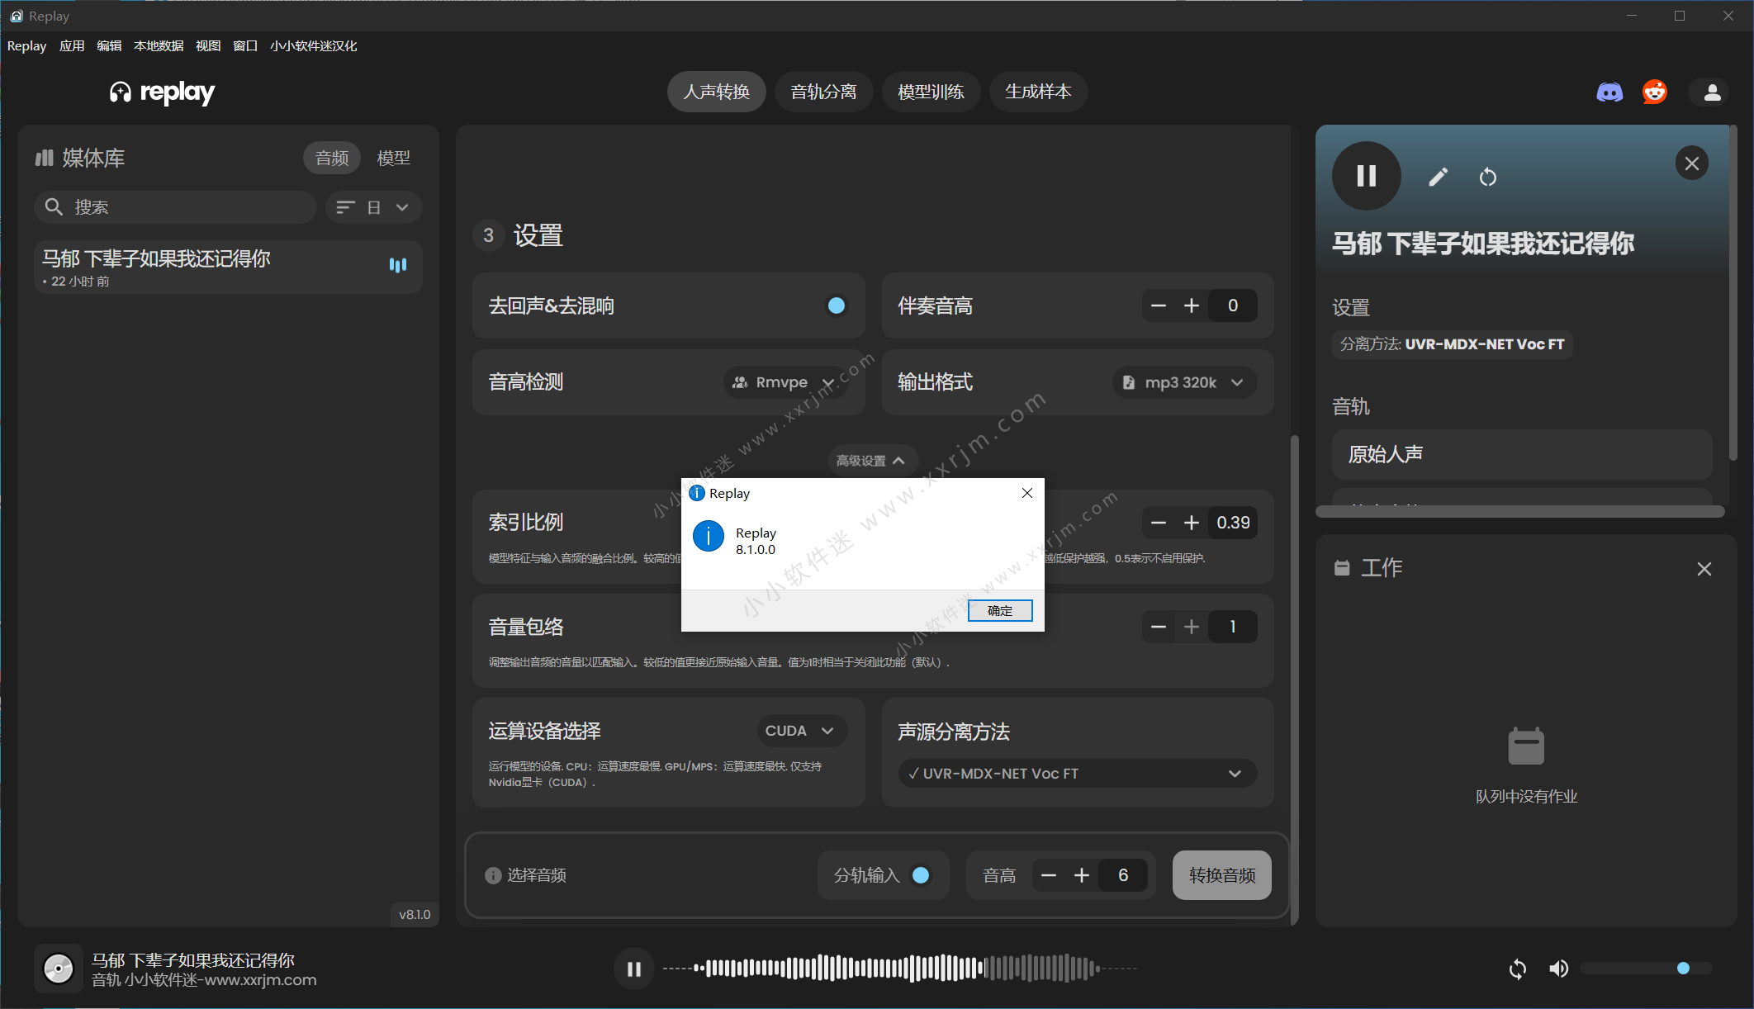The image size is (1754, 1009).
Task: Switch to 模型训练 tab
Action: 931,92
